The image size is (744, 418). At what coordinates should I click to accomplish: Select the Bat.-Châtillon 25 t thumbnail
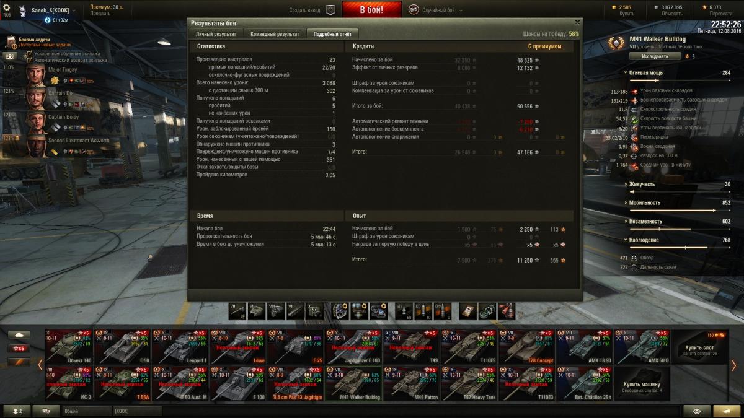click(584, 384)
